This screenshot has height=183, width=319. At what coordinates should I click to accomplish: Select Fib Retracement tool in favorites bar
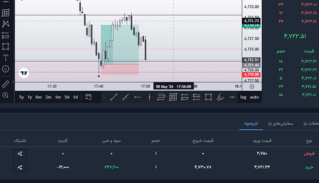[161, 97]
